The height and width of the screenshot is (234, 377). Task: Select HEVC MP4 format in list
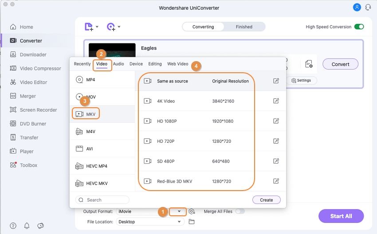[102, 166]
